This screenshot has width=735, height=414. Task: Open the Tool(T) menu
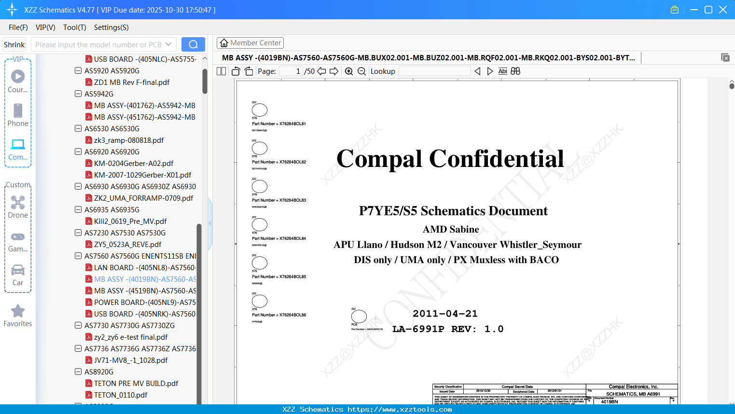coord(75,28)
